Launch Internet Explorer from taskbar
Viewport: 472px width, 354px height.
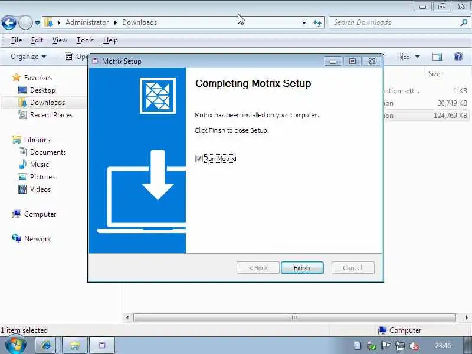pyautogui.click(x=46, y=345)
